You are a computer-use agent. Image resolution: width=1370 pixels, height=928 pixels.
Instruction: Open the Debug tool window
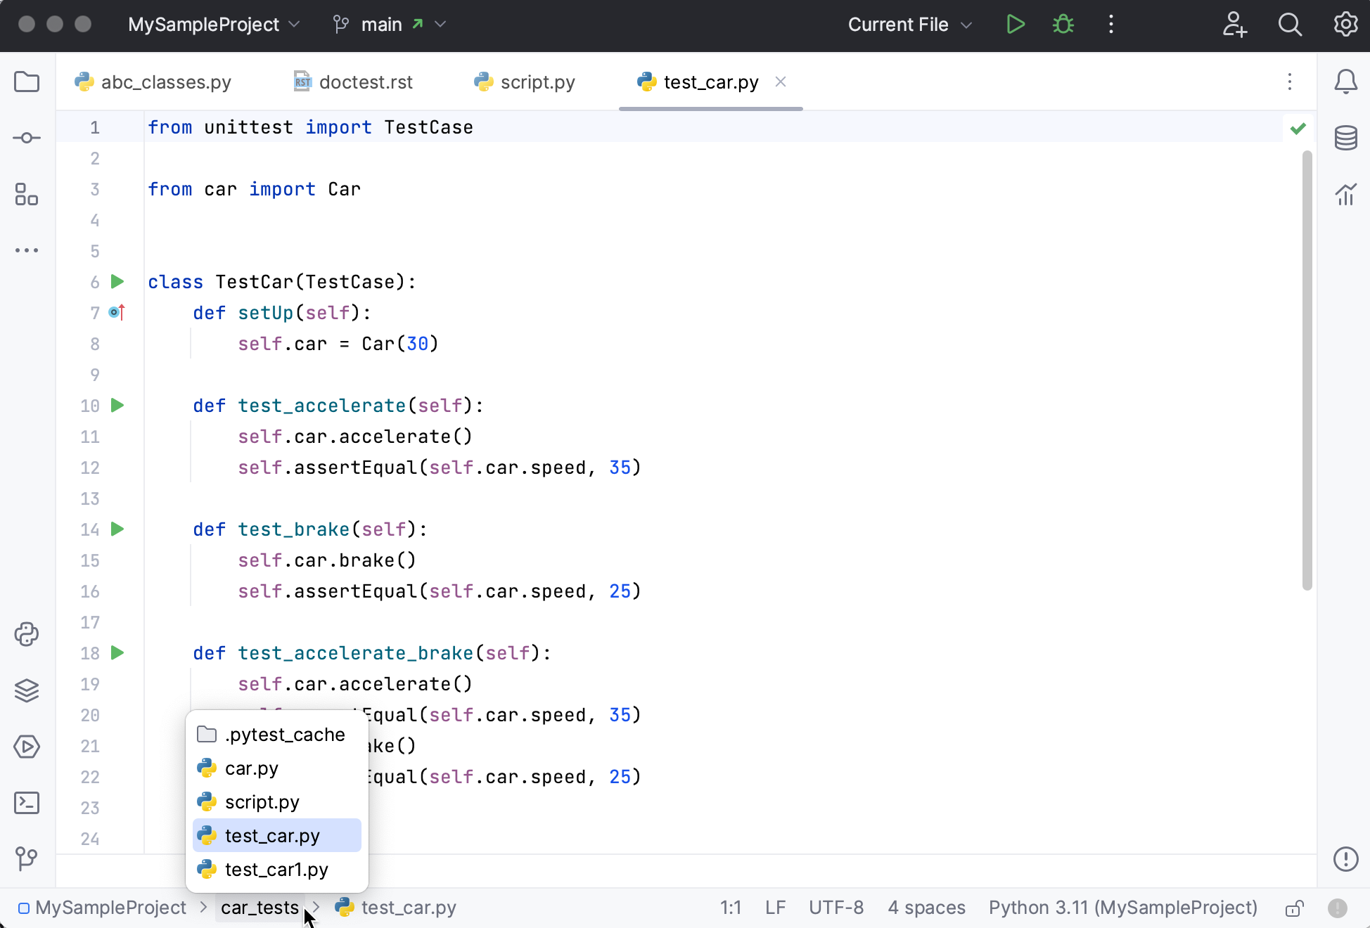point(1063,24)
